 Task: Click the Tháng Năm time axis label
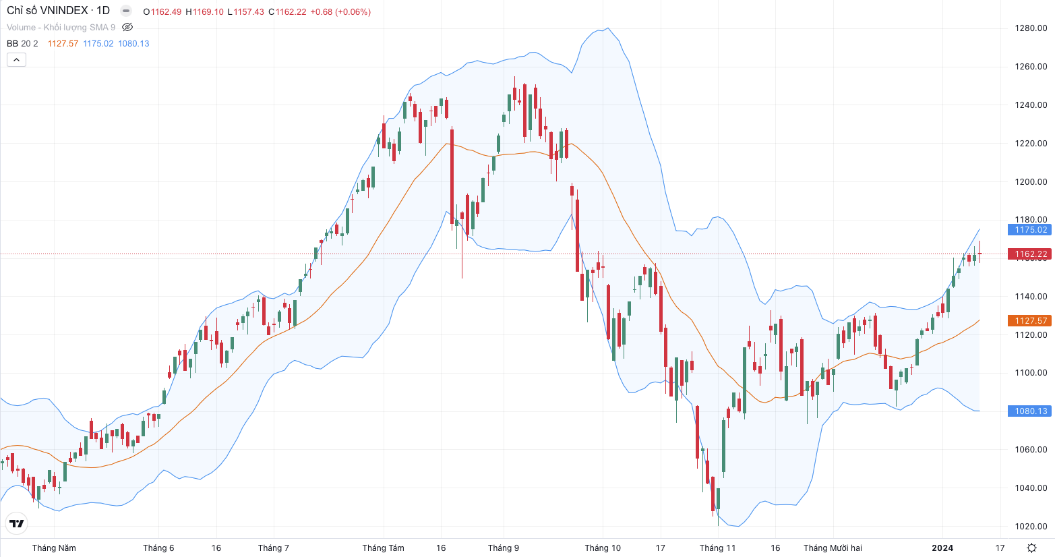click(54, 548)
